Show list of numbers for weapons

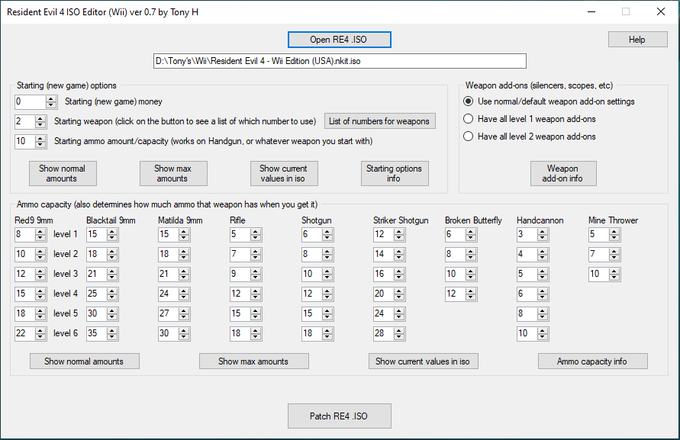[x=379, y=121]
